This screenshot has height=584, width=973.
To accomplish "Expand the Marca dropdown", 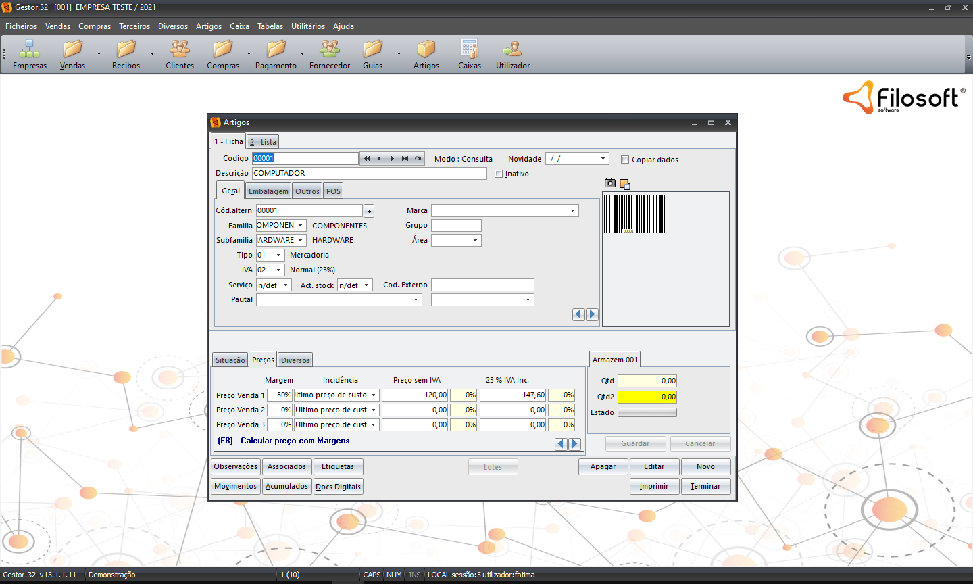I will tap(572, 211).
